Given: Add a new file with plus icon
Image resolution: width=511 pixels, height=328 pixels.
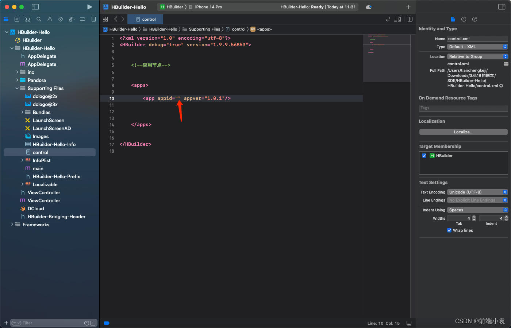Looking at the screenshot, I should pos(6,323).
